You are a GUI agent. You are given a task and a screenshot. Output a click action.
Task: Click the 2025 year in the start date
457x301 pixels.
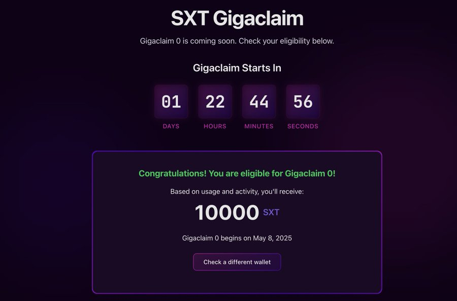point(283,238)
